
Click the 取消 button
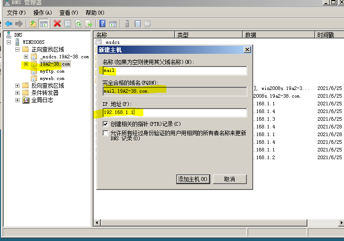click(x=230, y=180)
